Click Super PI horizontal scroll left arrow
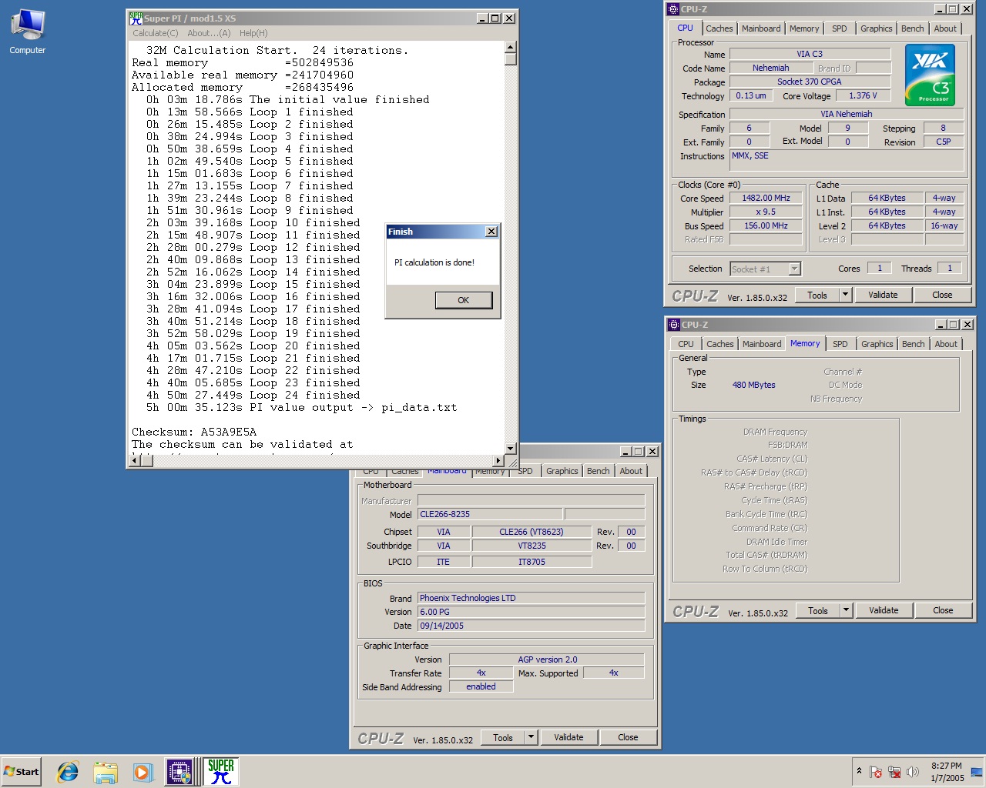 (134, 460)
